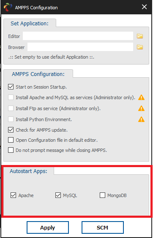
Task: Select the Set Application tab header
Action: coord(30,23)
